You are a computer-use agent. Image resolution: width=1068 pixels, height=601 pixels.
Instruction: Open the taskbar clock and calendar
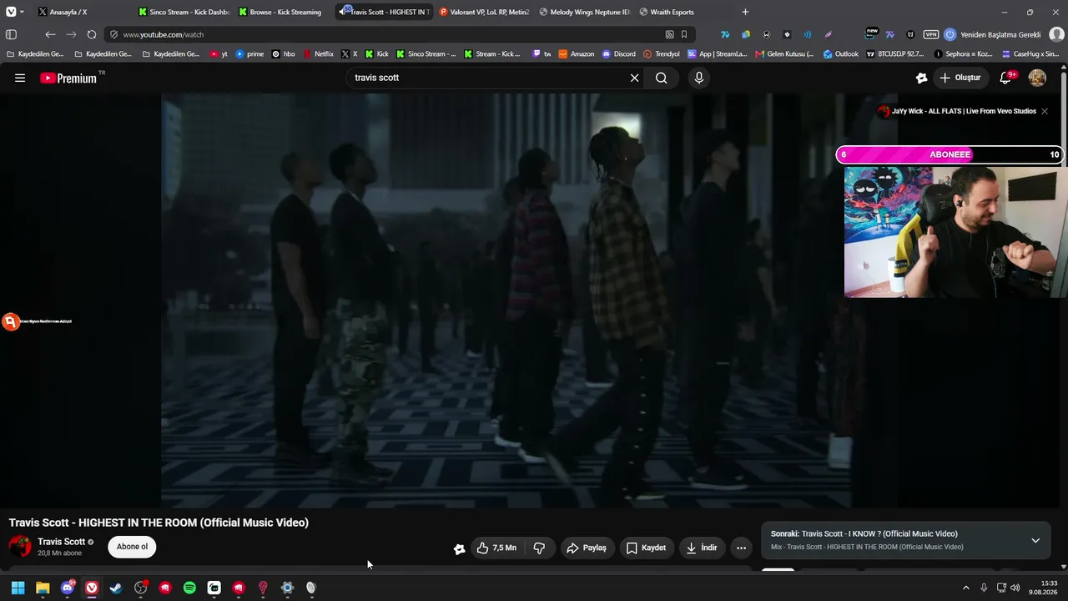point(1044,588)
